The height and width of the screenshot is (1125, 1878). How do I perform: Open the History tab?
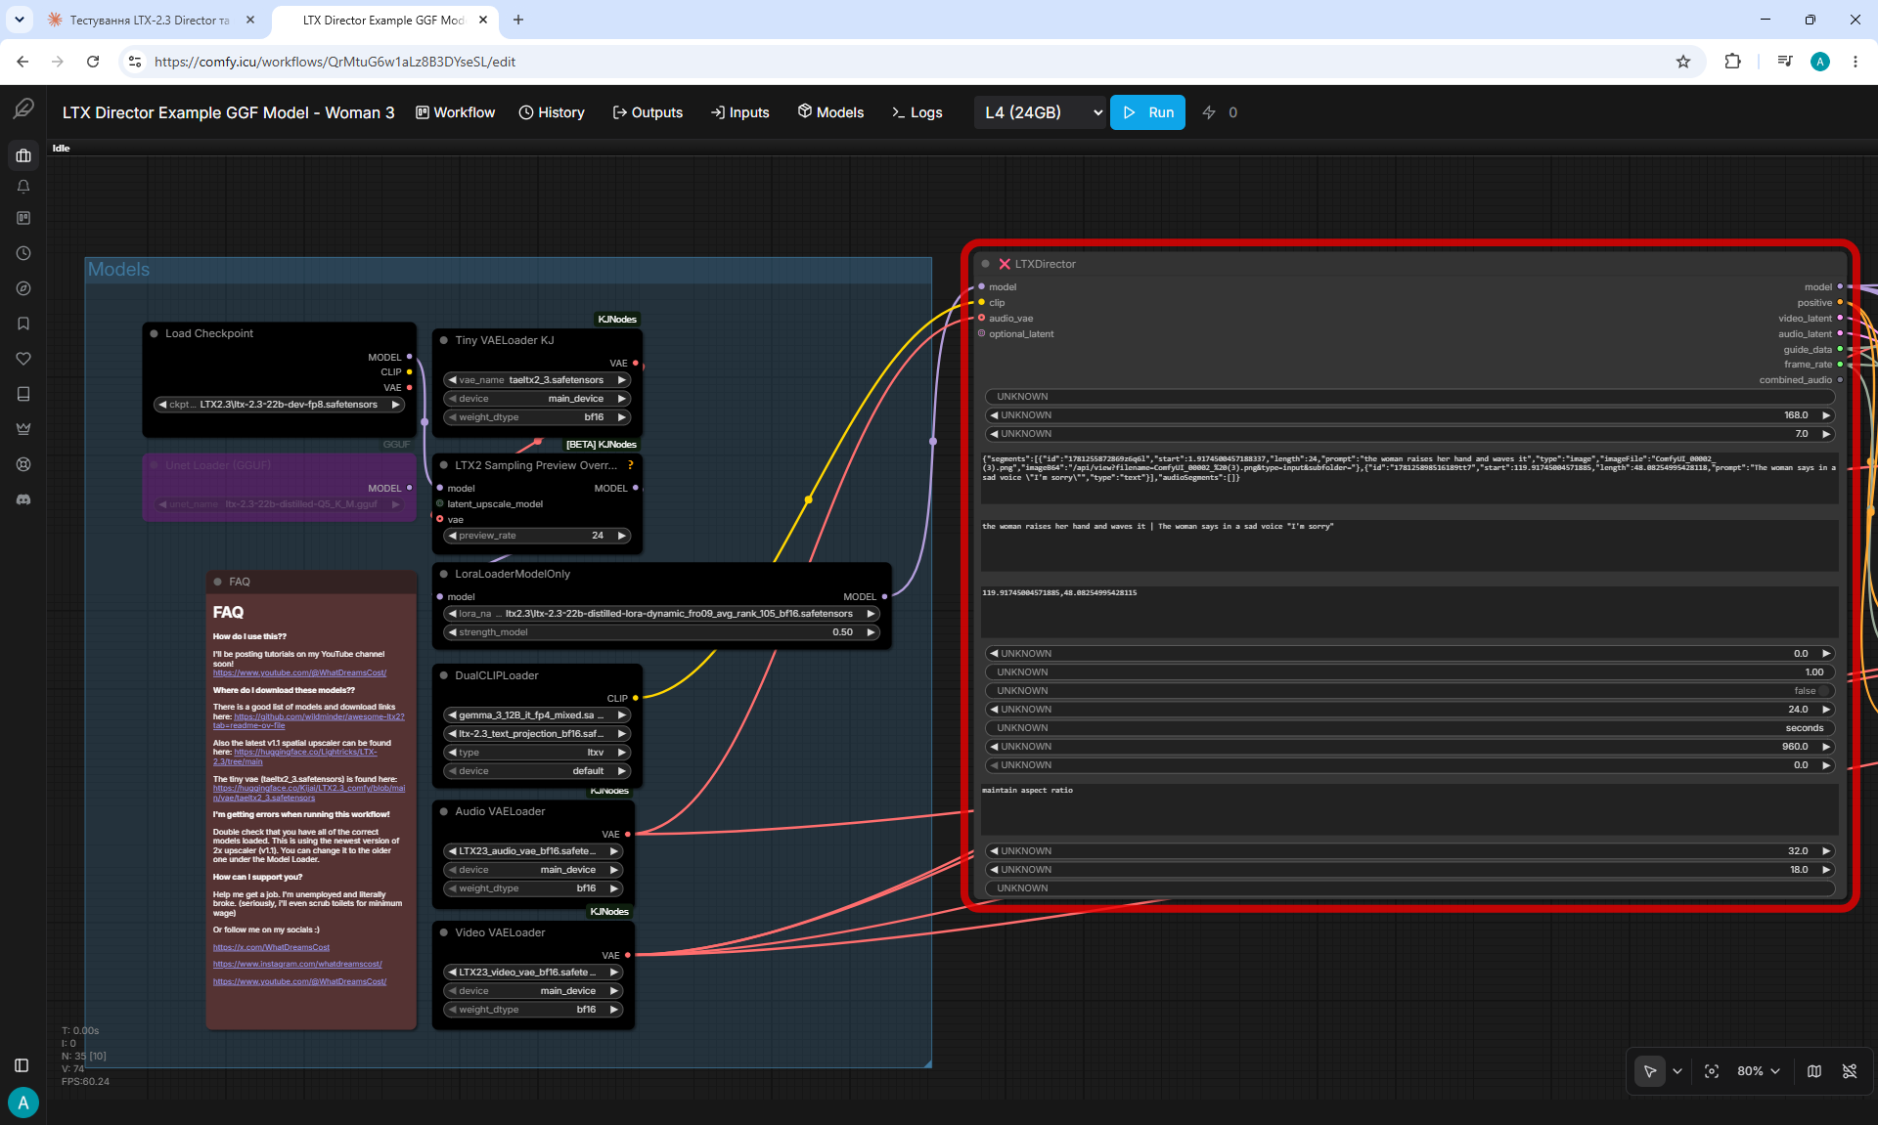pos(552,112)
